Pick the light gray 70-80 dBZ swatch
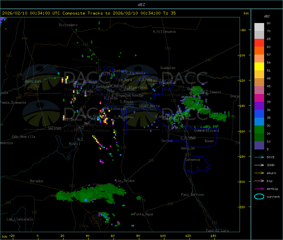283x240 pixels. click(259, 27)
